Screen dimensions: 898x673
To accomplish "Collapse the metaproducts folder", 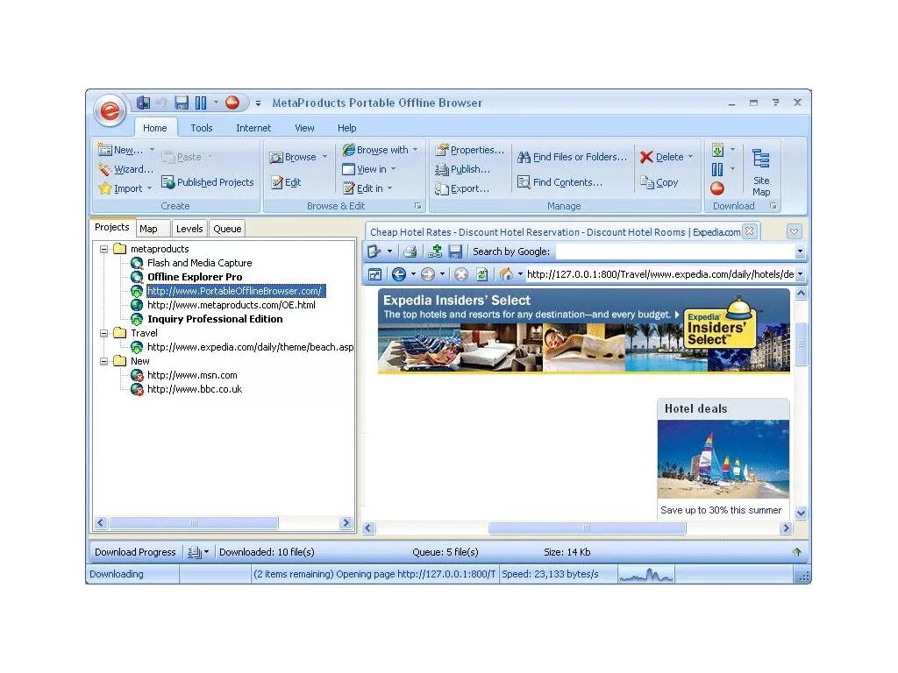I will pos(103,249).
